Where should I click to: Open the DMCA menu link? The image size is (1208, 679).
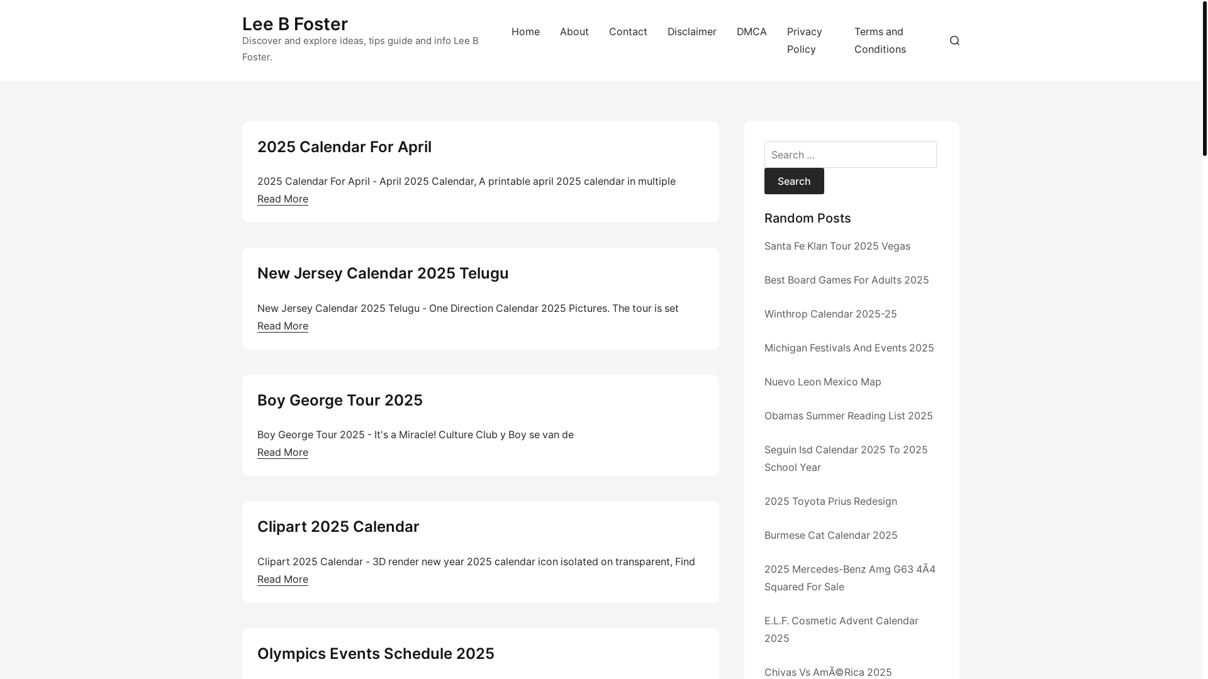click(752, 31)
